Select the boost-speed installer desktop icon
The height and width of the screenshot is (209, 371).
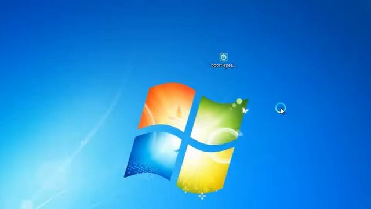pyautogui.click(x=224, y=57)
